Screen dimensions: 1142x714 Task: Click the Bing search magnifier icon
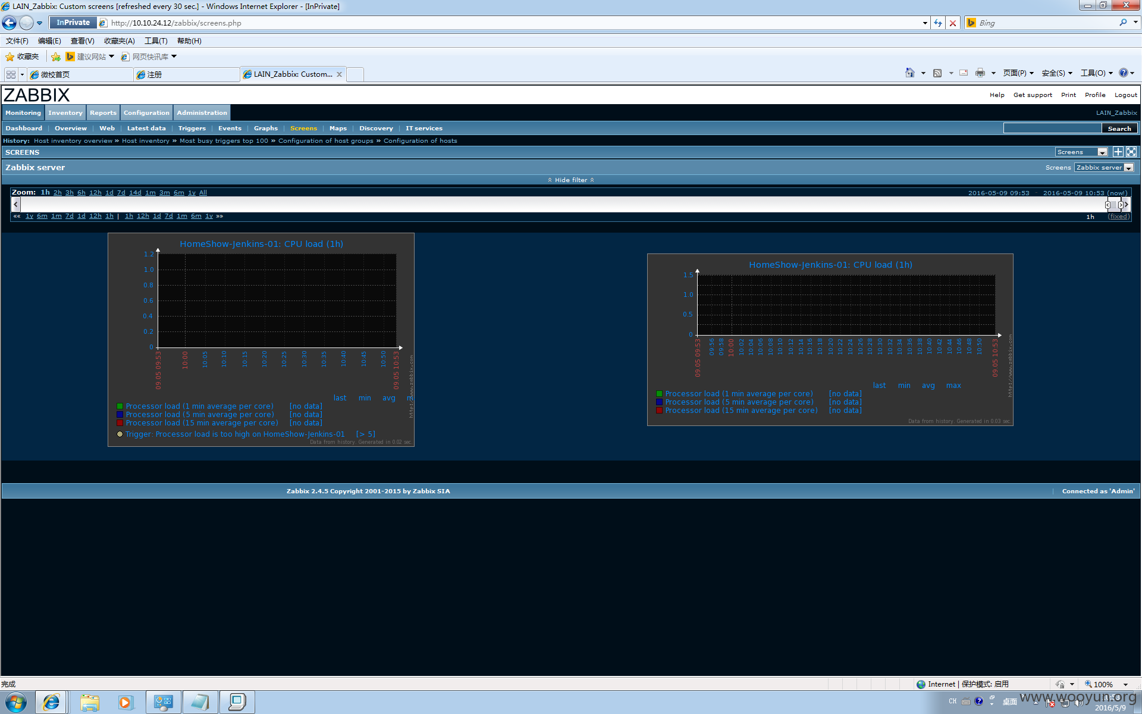1123,23
